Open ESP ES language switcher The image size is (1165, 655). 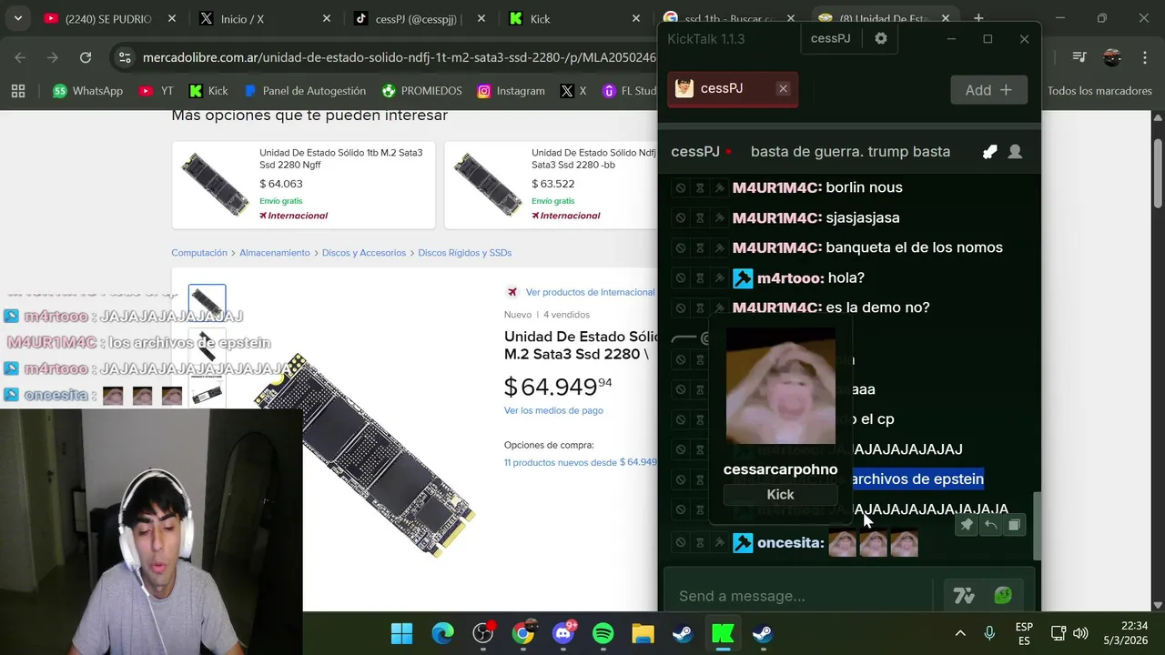(1024, 633)
